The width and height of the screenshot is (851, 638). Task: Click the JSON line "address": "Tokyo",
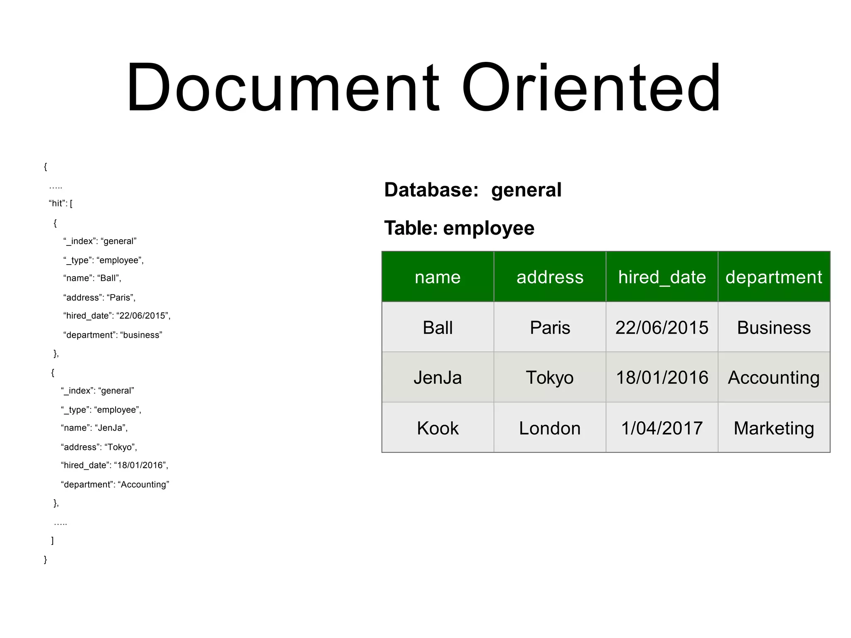coord(99,447)
